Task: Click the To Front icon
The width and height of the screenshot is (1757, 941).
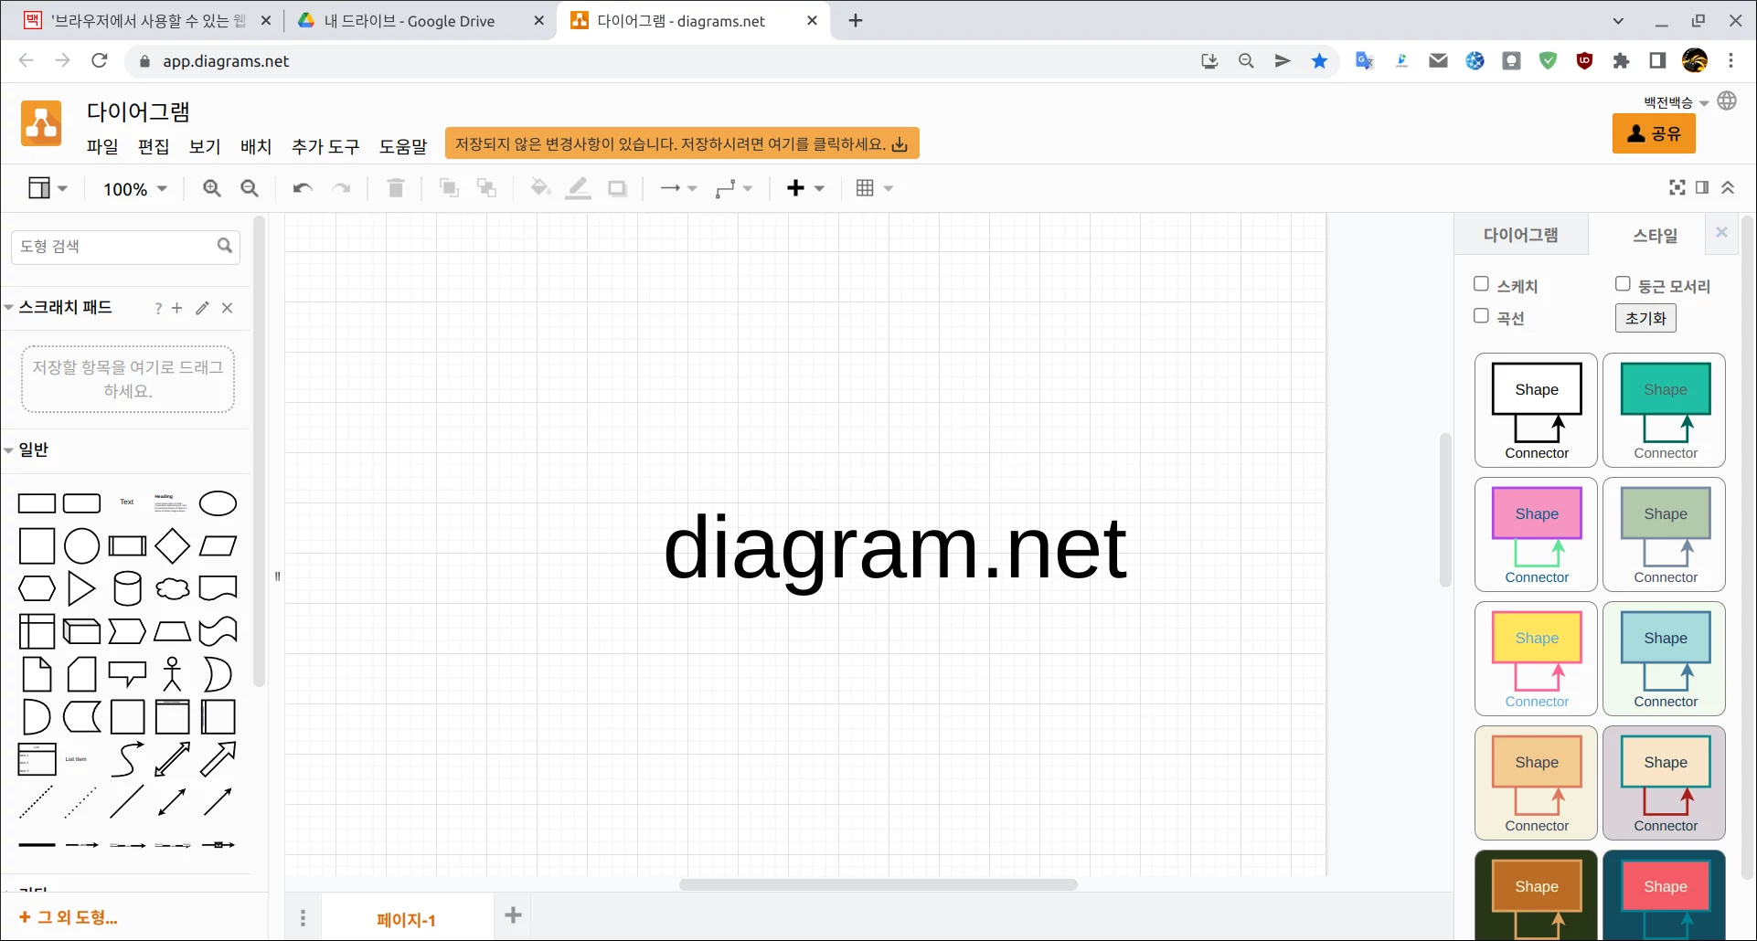Action: pyautogui.click(x=449, y=188)
